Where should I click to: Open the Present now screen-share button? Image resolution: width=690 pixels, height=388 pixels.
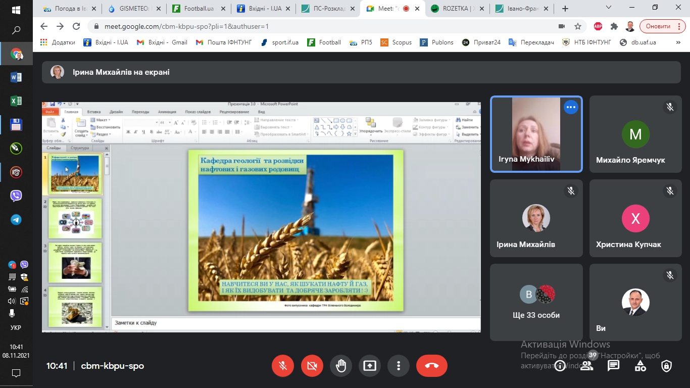(x=370, y=366)
